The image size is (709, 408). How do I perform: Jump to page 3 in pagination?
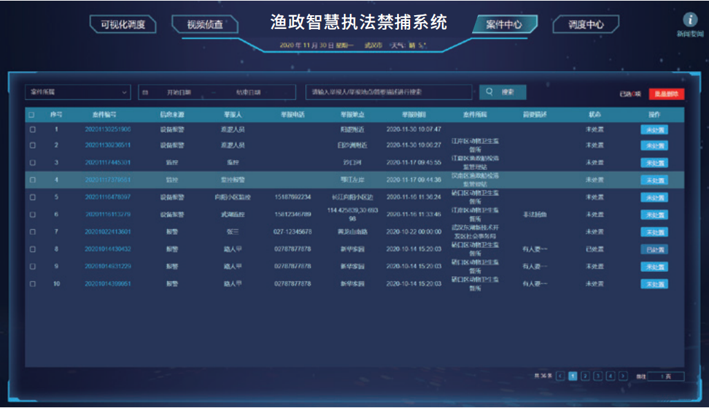click(598, 376)
